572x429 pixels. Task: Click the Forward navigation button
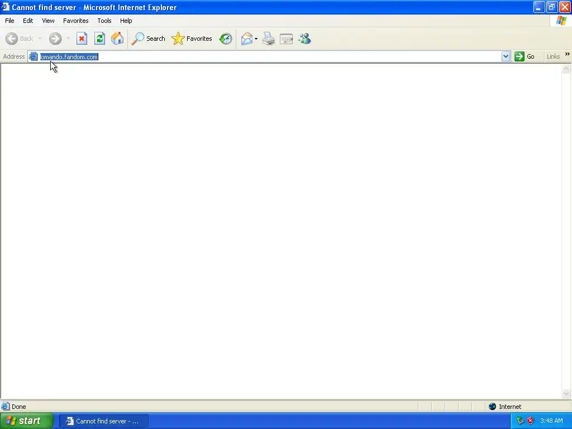tap(55, 39)
